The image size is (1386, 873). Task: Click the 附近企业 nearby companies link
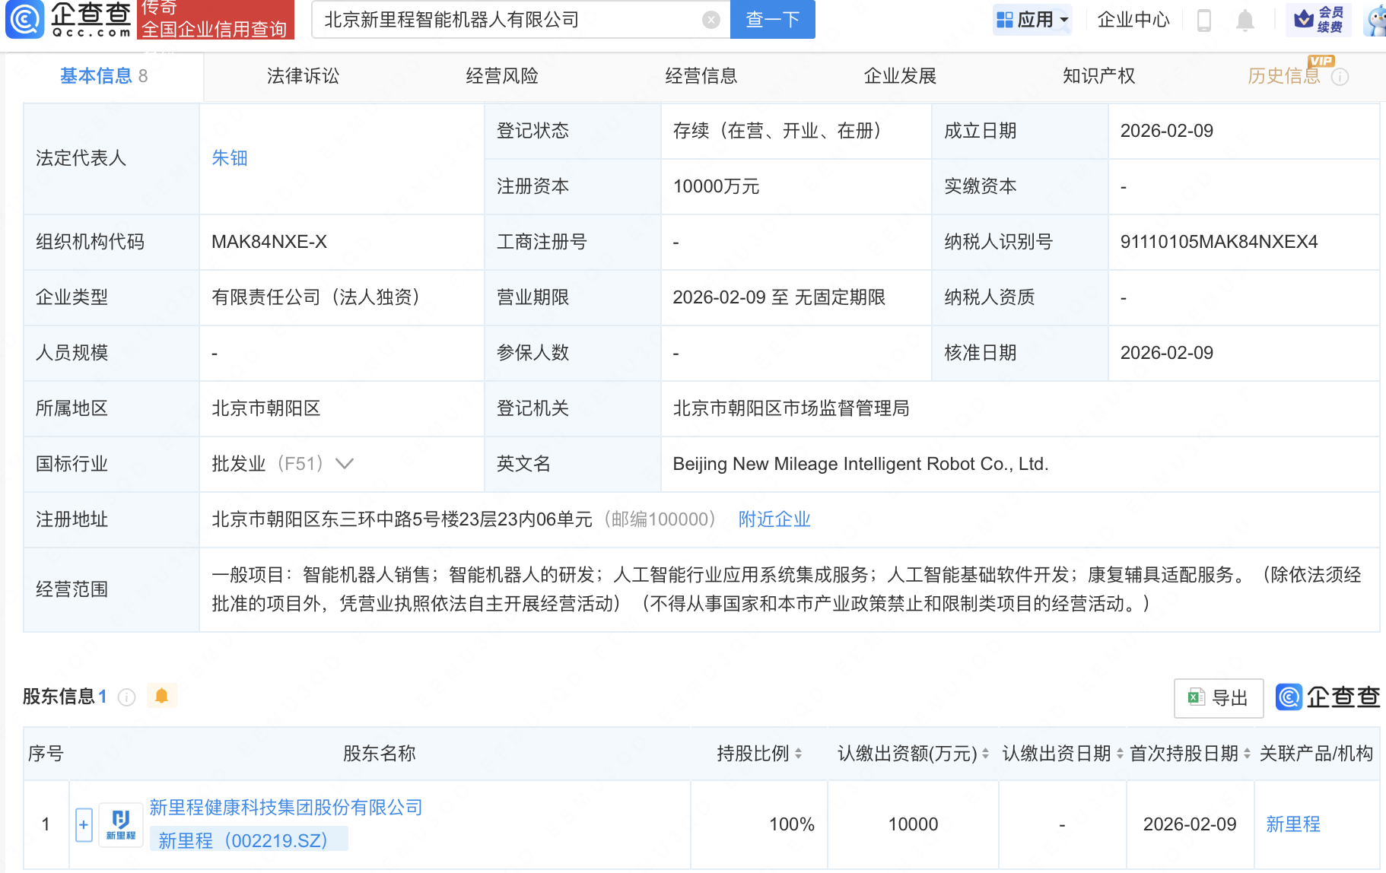tap(774, 519)
